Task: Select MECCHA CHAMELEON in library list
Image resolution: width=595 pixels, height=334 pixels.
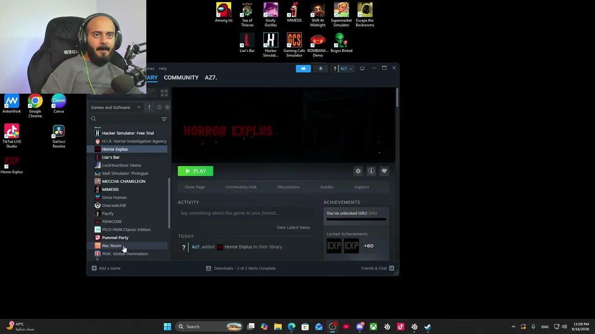Action: click(127, 181)
